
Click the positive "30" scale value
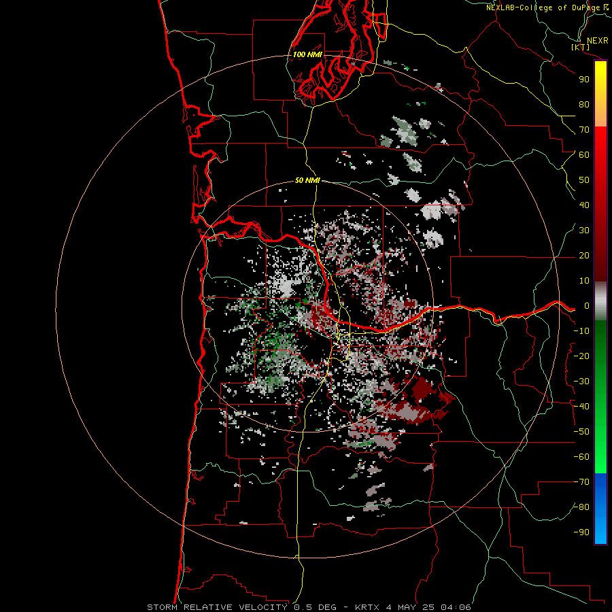pyautogui.click(x=584, y=231)
